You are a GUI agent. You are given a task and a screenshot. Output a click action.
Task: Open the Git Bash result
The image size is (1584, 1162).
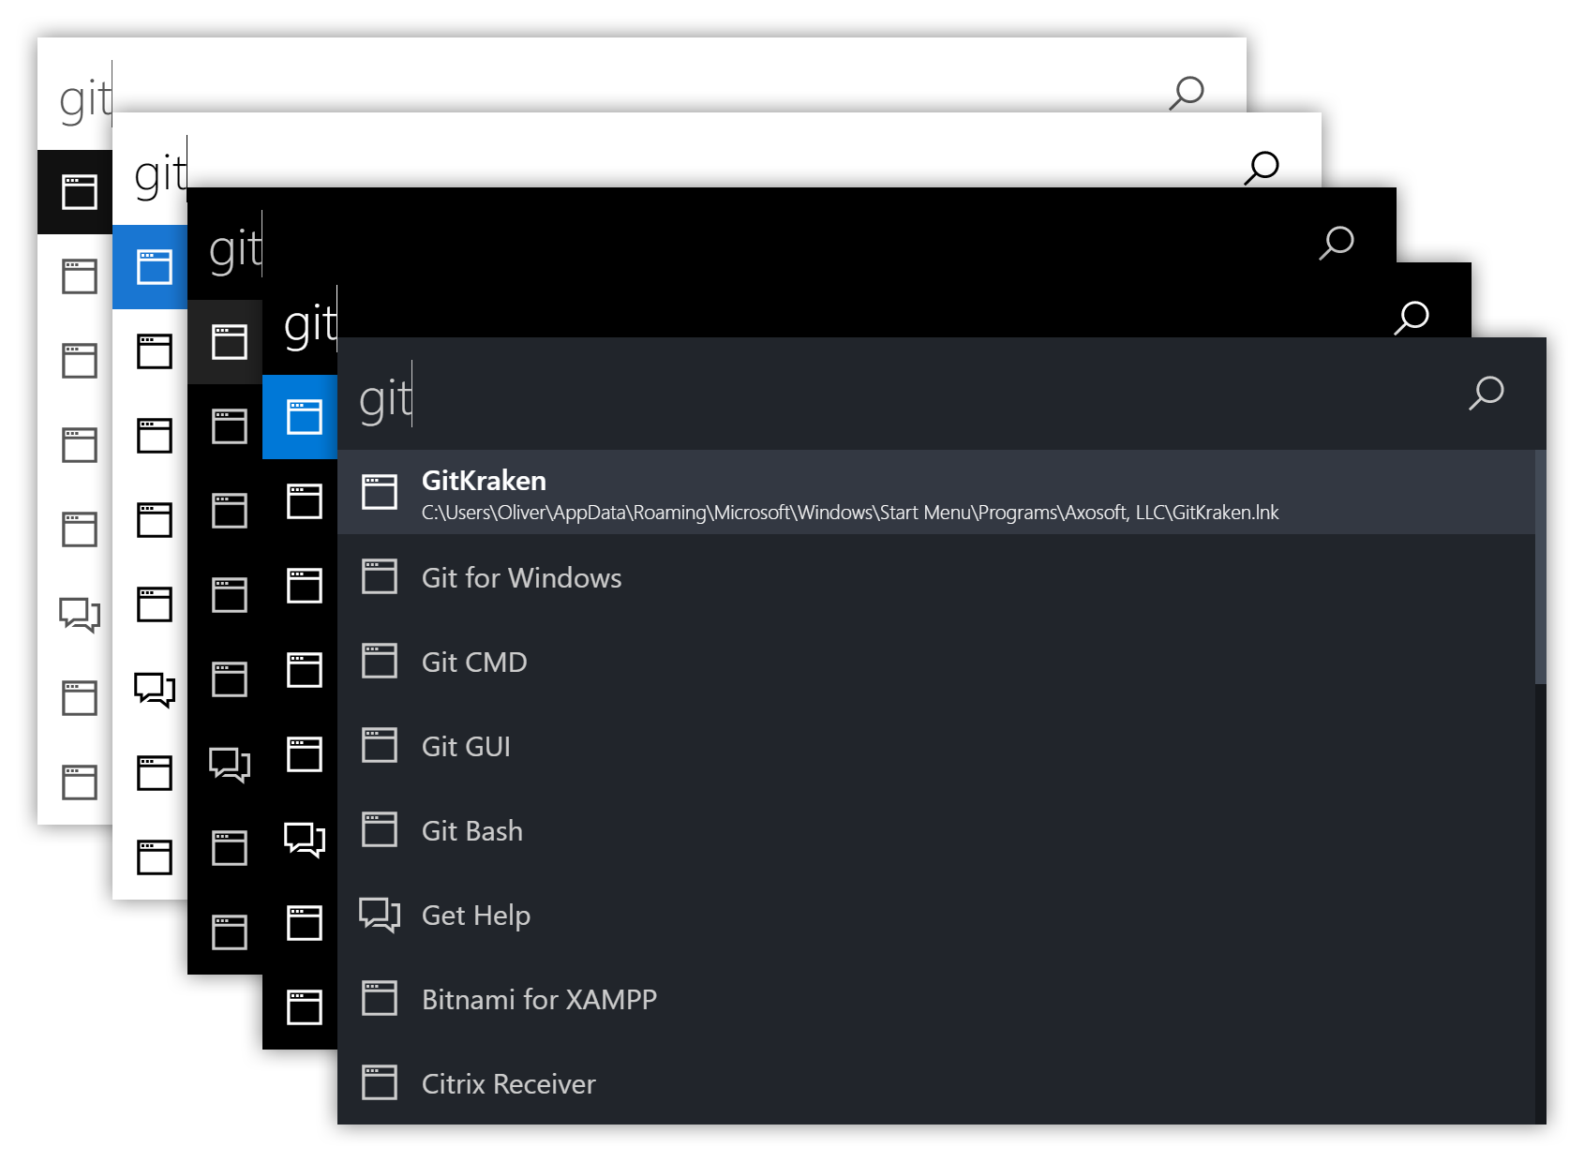point(935,829)
